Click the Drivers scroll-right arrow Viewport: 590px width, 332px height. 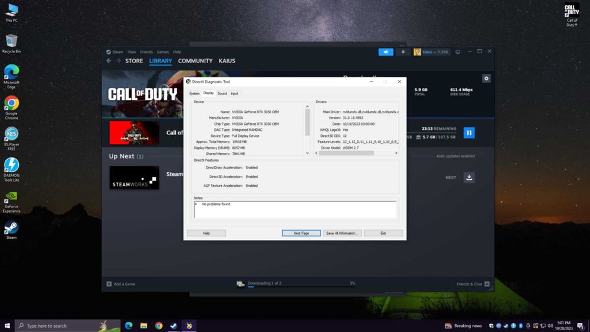pyautogui.click(x=396, y=153)
